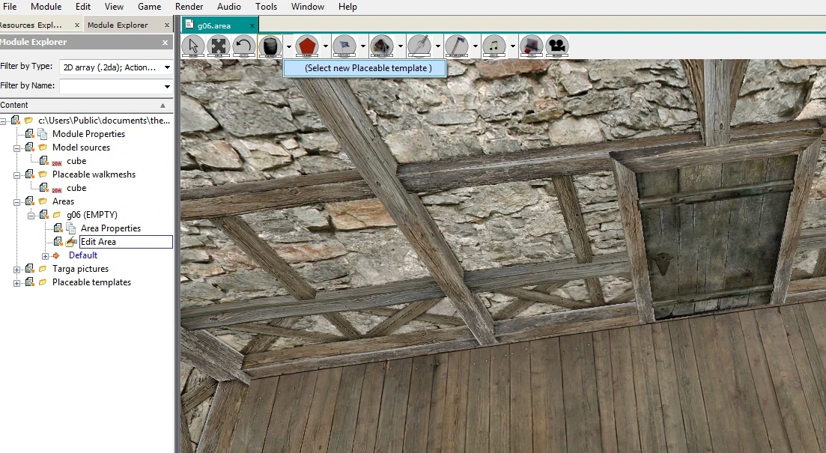Screen dimensions: 826x453
Task: Close the Module Explorer tab
Action: click(x=167, y=25)
